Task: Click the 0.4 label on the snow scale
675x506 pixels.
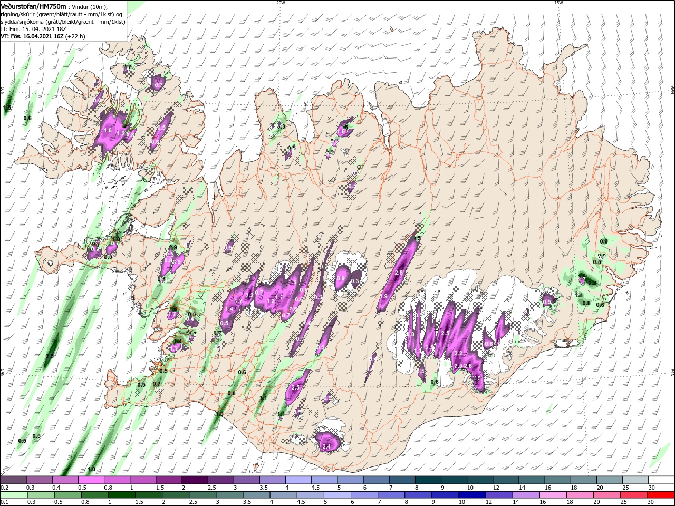Action: coord(56,488)
